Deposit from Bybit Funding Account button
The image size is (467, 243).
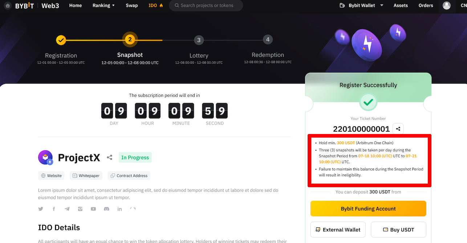tap(368, 209)
